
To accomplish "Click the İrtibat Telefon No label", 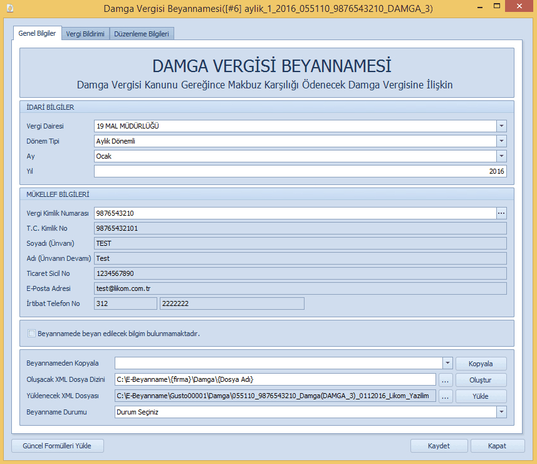I will coord(53,303).
